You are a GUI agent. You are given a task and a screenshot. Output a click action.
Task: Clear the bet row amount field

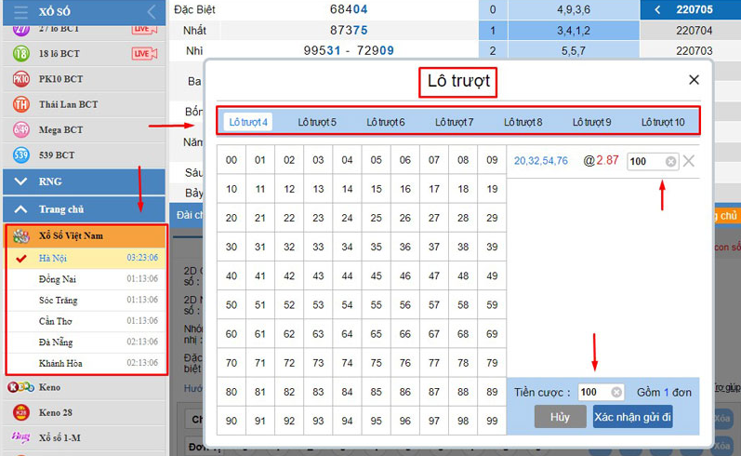(670, 162)
